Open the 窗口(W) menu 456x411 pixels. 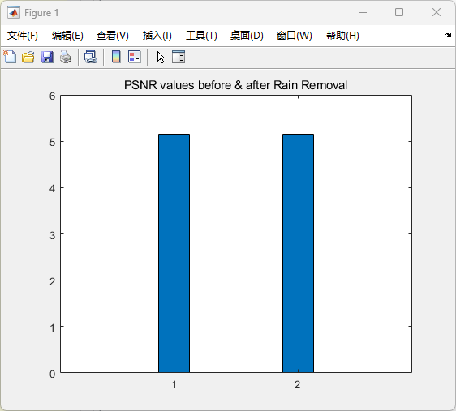point(294,36)
